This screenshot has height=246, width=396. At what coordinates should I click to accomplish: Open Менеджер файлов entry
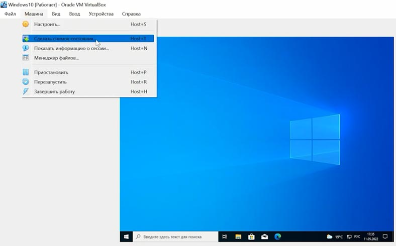[x=88, y=58]
